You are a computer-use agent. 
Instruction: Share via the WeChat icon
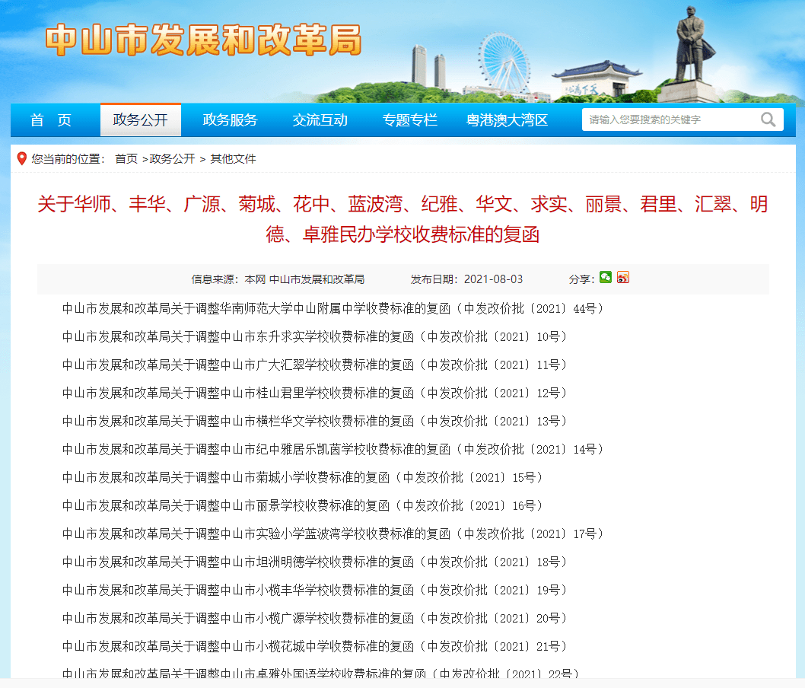(606, 278)
